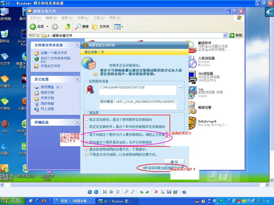Screen dimensions: 274x205
Task: Open 我的文档 from 其它位置
Action: coord(47,93)
